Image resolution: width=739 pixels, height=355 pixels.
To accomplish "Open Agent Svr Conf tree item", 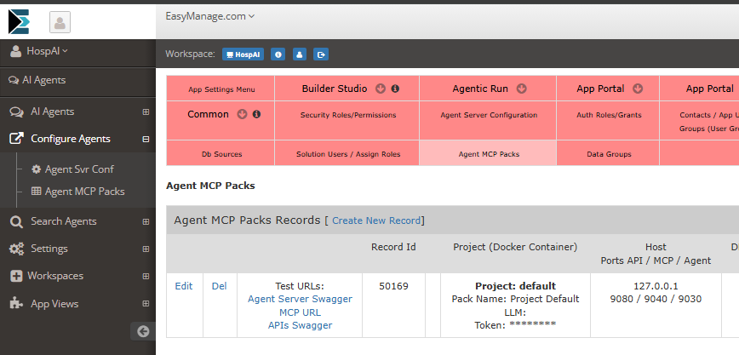I will [79, 169].
